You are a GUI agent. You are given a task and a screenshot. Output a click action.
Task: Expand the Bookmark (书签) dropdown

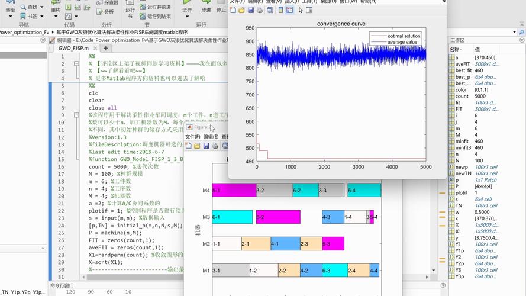pos(40,17)
